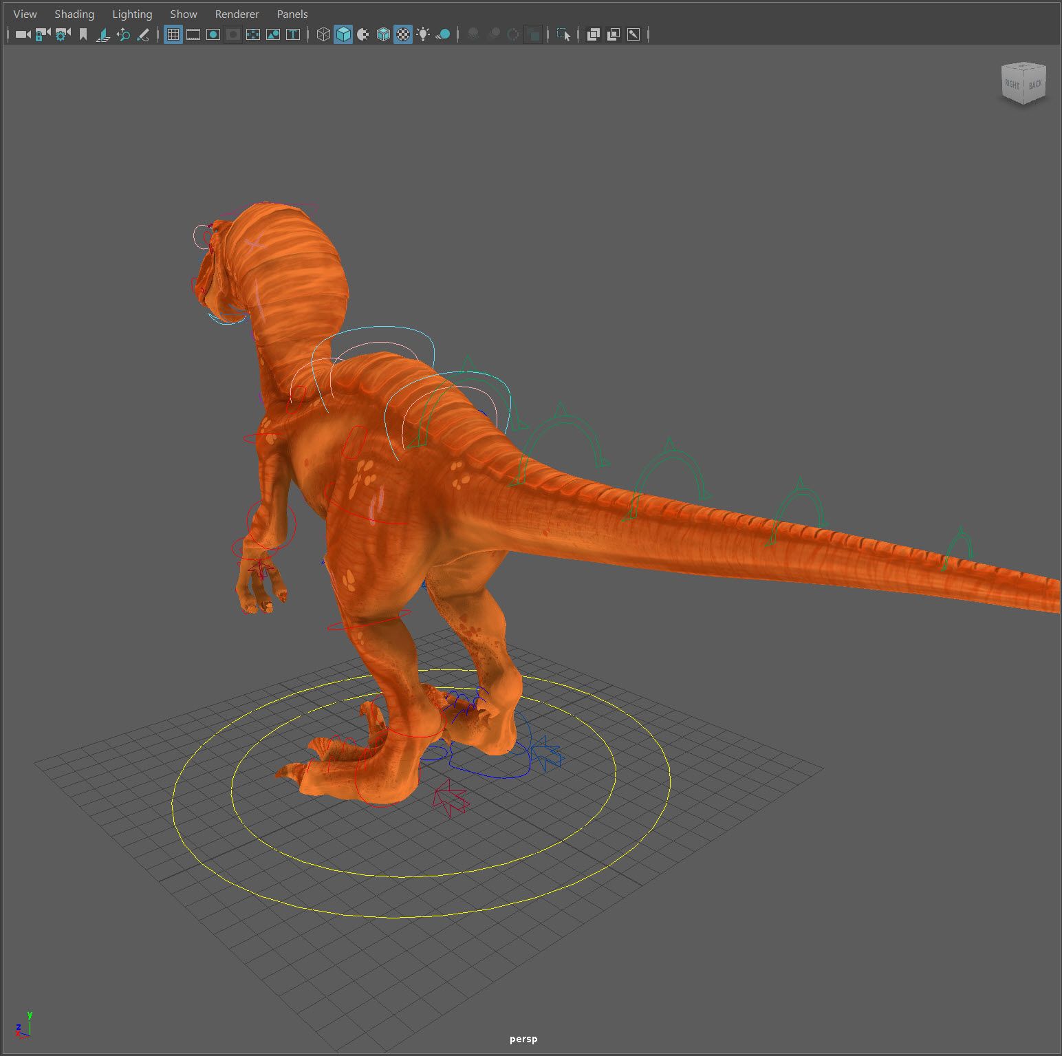Image resolution: width=1062 pixels, height=1056 pixels.
Task: Toggle the Grid display icon
Action: click(x=173, y=34)
